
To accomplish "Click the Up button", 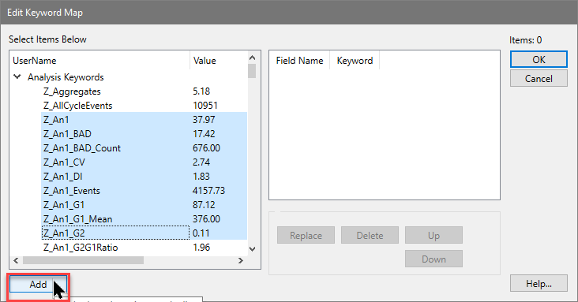I will point(433,235).
